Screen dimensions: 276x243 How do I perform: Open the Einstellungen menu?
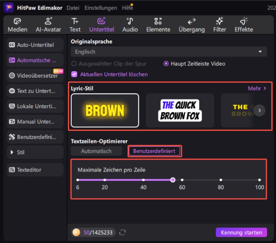(x=100, y=8)
